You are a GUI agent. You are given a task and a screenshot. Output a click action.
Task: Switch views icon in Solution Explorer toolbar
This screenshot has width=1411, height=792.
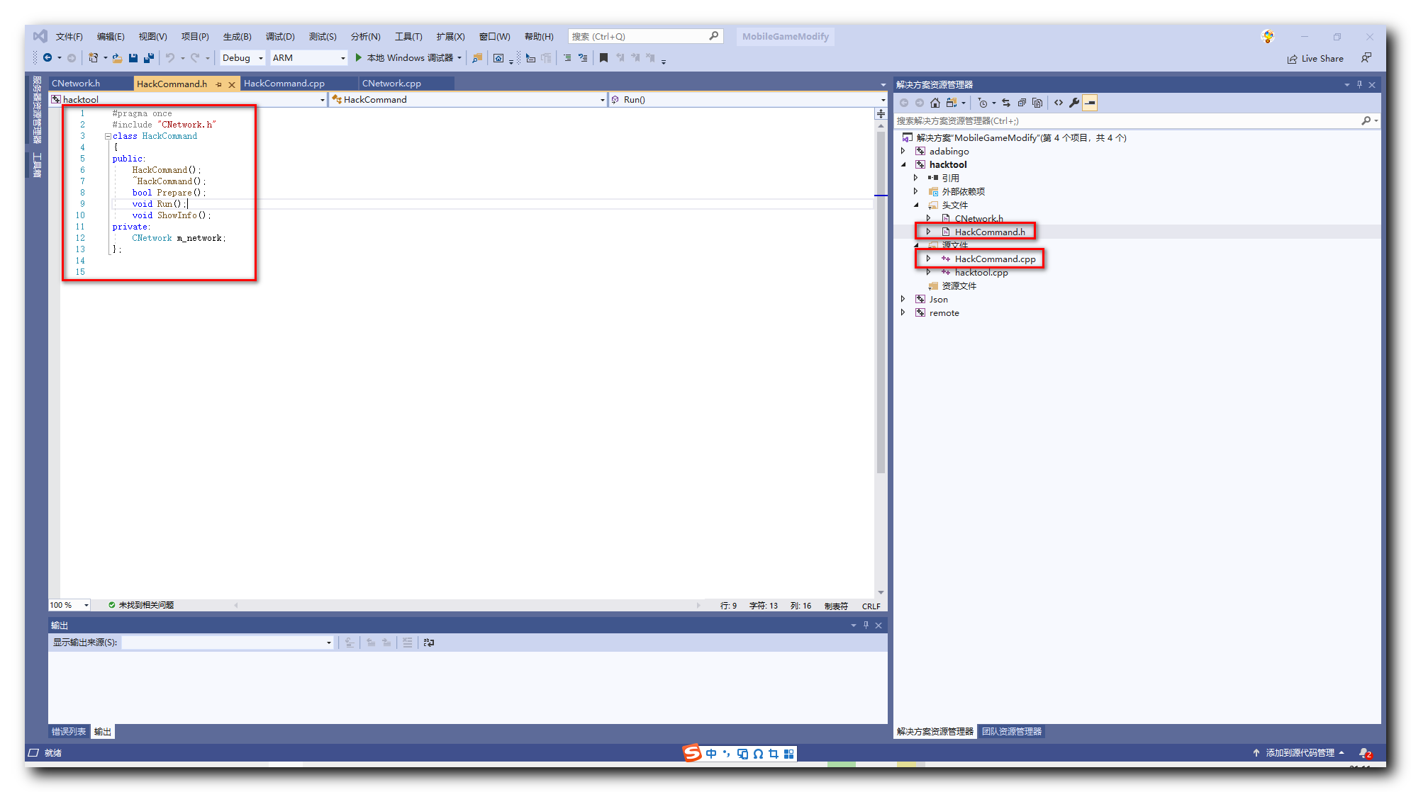pyautogui.click(x=952, y=103)
